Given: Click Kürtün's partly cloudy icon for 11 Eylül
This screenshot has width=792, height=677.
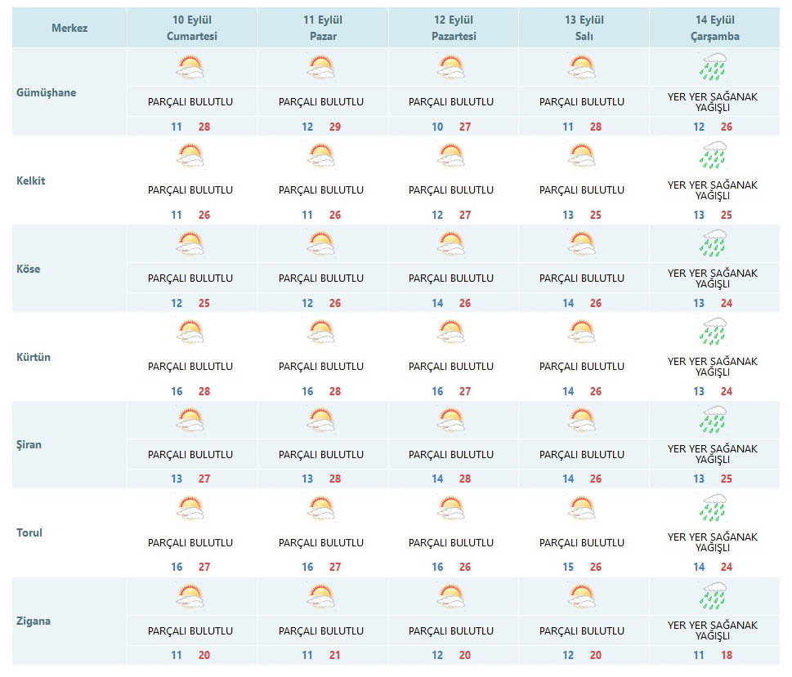Looking at the screenshot, I should coord(321,332).
